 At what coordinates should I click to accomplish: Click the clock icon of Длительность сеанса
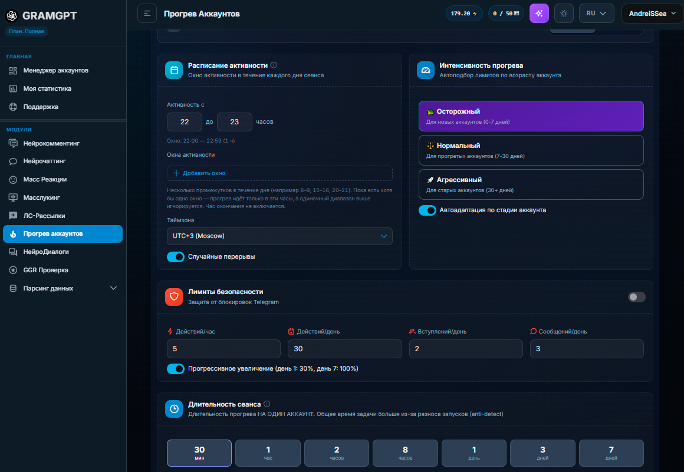(174, 409)
